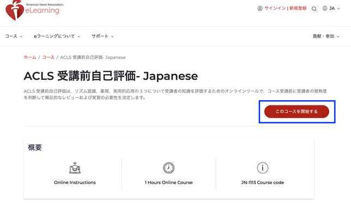Click the JN-1113 Course code label
This screenshot has width=351, height=205.
263,183
